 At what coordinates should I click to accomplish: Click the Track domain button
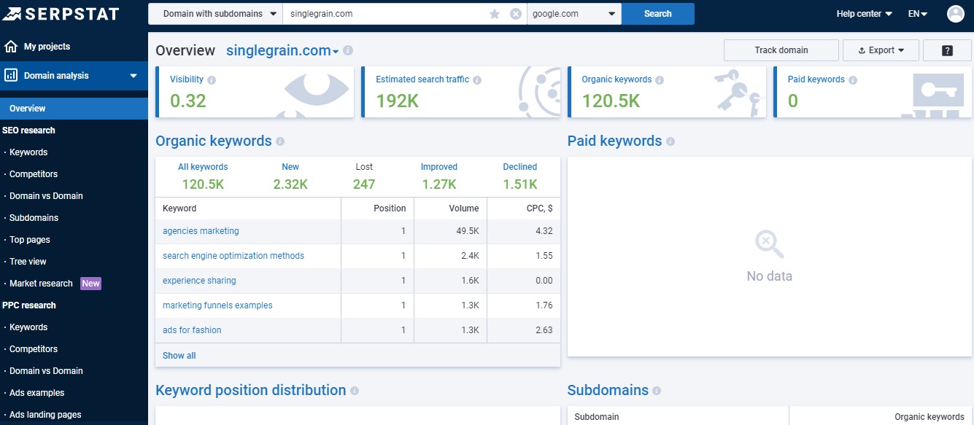click(x=781, y=50)
